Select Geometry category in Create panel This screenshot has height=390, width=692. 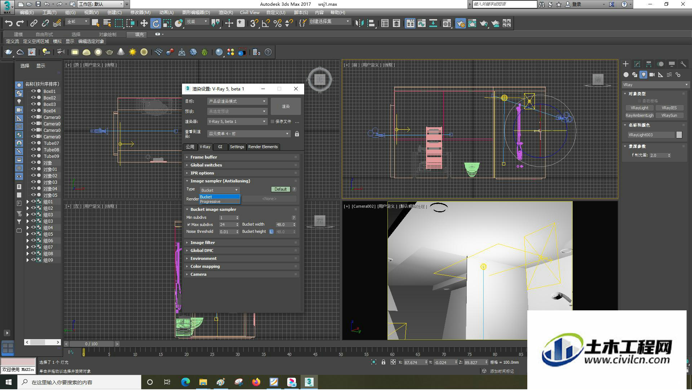click(626, 75)
